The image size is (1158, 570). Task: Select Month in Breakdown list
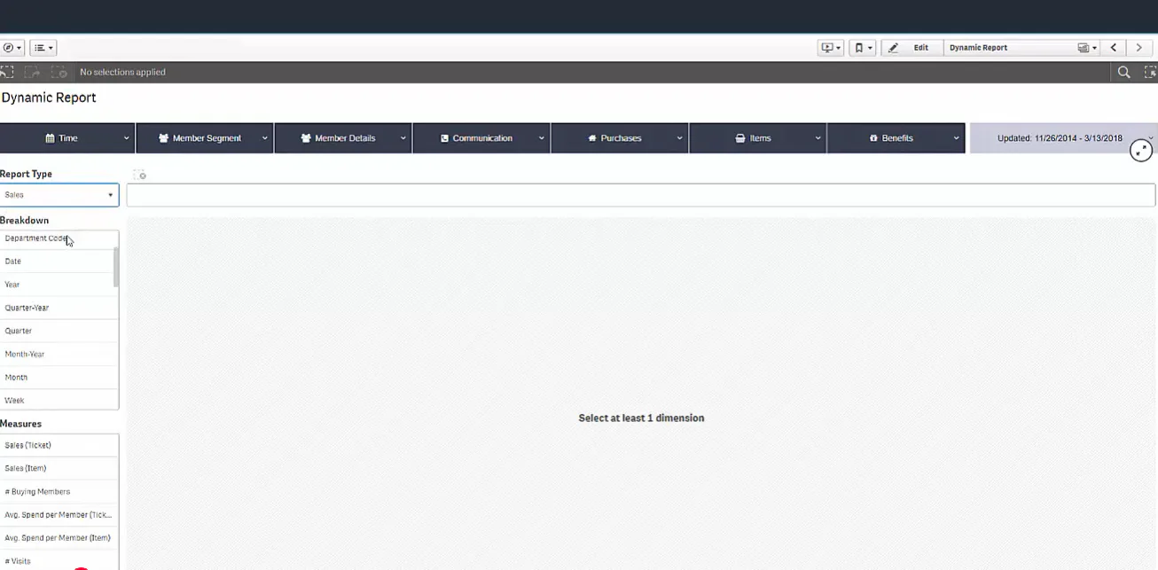[57, 377]
